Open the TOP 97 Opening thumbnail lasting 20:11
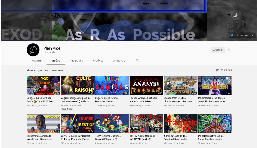Viewport: 257px width, 148px height. (x=112, y=124)
